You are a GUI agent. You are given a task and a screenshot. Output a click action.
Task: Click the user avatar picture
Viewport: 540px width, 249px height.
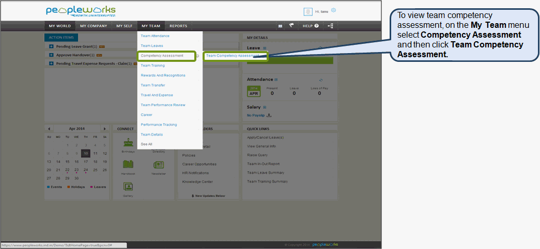pos(308,12)
